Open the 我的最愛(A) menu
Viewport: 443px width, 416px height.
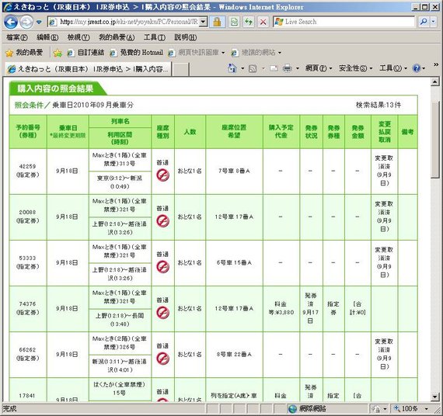[117, 37]
